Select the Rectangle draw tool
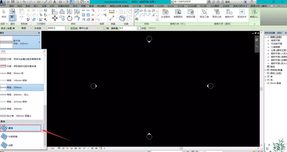287x152 pixels. tap(141, 11)
